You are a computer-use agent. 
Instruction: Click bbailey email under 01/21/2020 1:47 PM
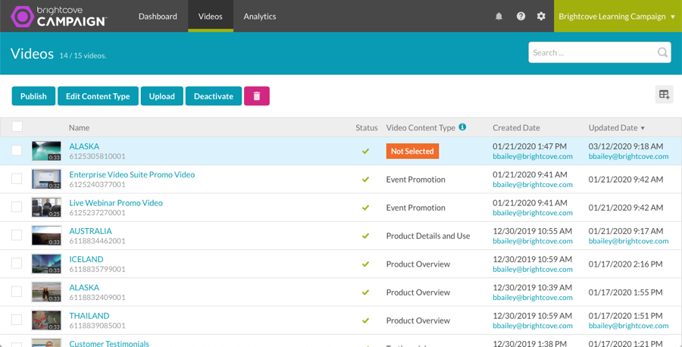tap(533, 157)
